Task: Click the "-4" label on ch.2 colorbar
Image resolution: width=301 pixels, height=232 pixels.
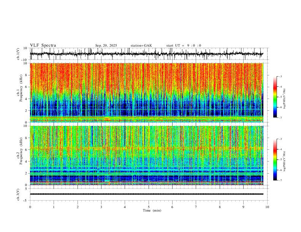Action: [280, 149]
